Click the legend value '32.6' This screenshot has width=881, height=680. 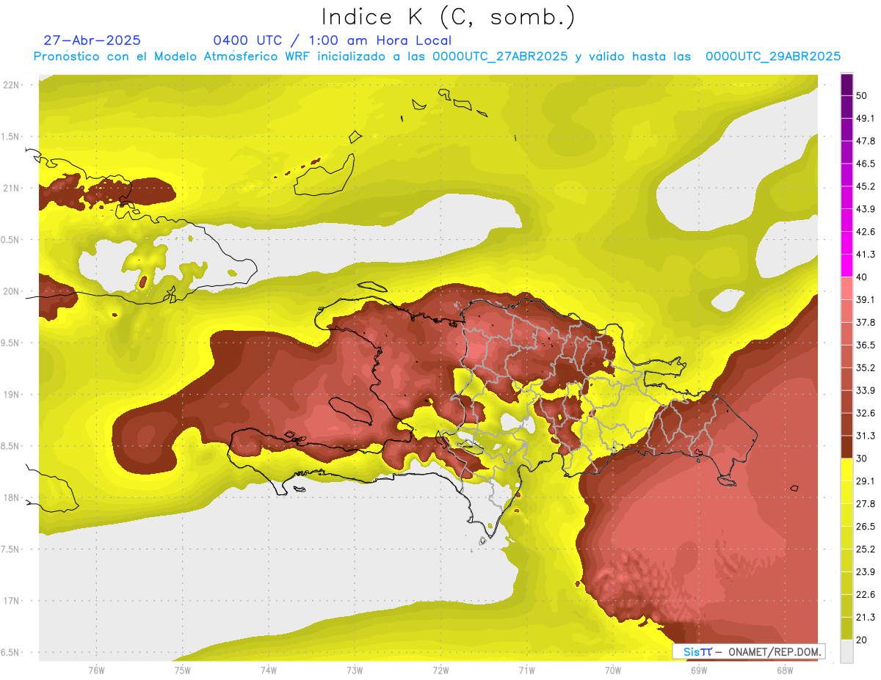pyautogui.click(x=866, y=413)
